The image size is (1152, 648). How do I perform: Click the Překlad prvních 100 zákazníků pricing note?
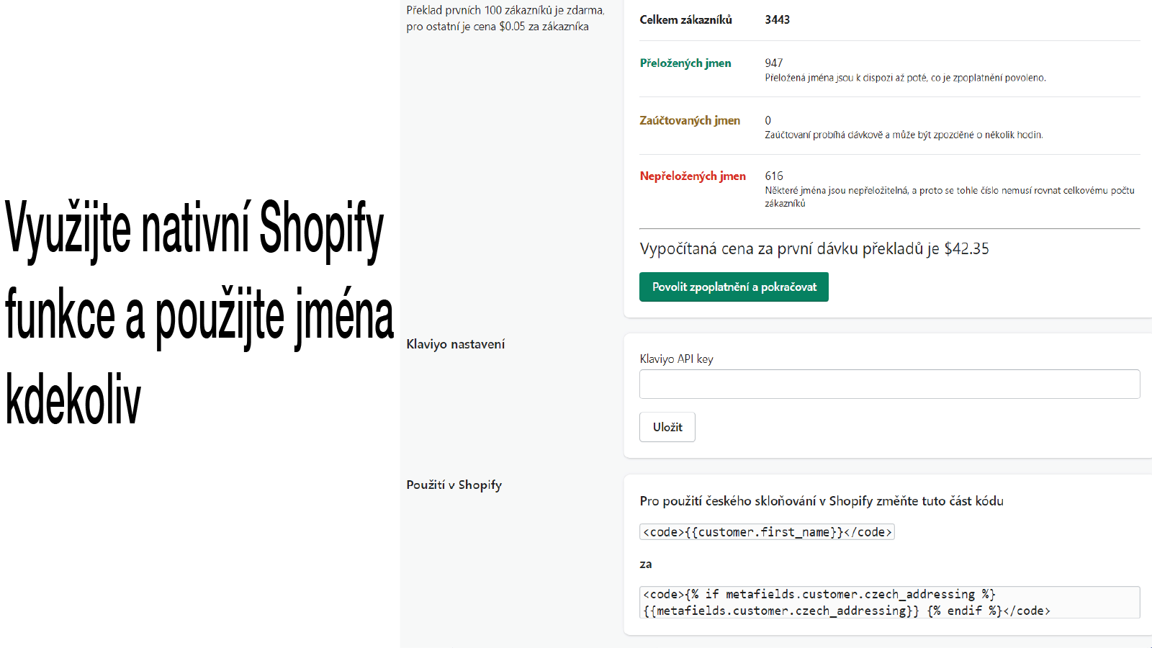point(505,19)
